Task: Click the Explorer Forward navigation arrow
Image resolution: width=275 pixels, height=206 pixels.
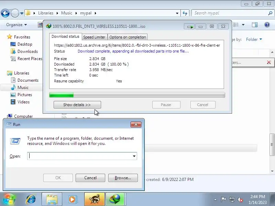Action: pos(15,13)
